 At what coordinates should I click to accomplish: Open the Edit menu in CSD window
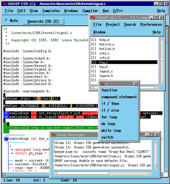(21, 11)
